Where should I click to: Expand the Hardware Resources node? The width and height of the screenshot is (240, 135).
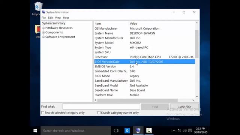pos(43,28)
